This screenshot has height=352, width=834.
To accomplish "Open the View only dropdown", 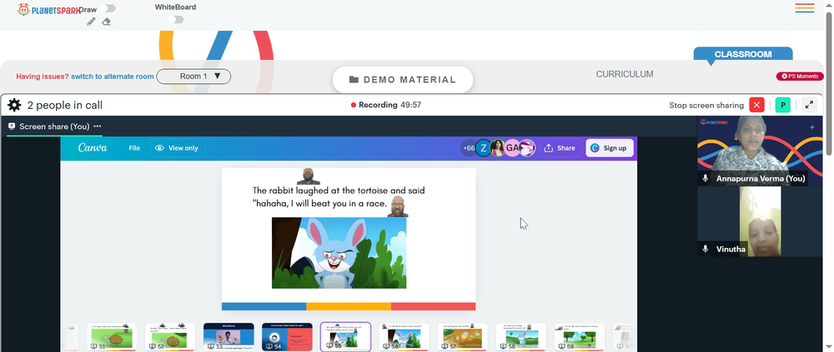I will pos(178,148).
